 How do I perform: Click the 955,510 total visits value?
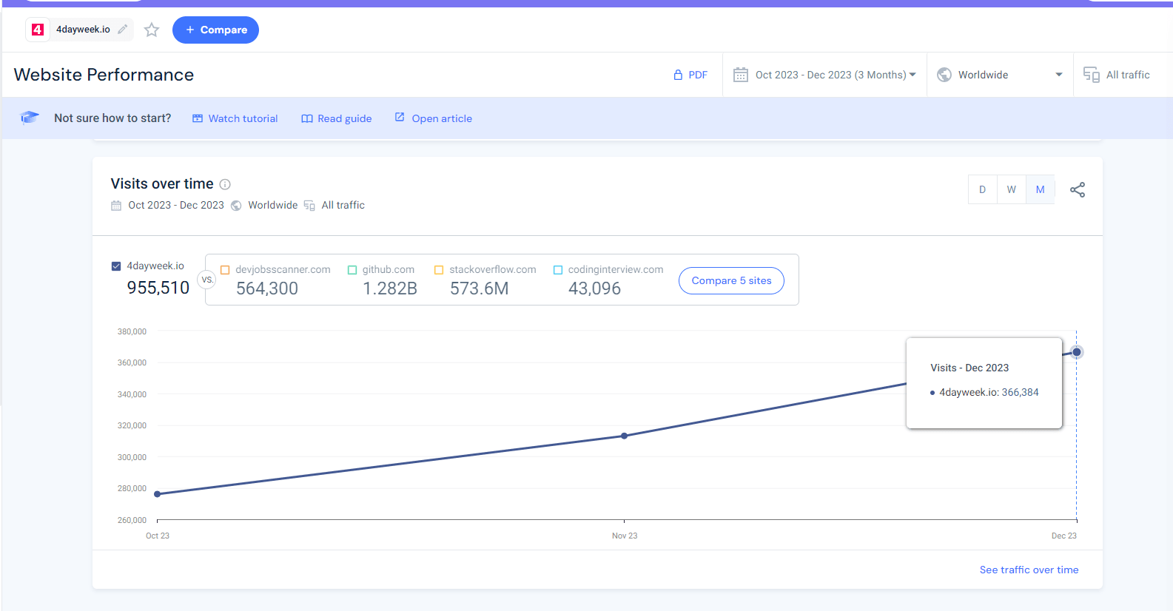tap(158, 288)
